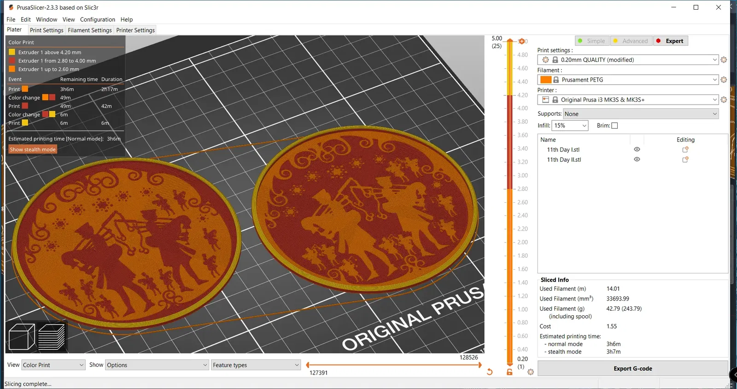Switch to Simple mode

(x=592, y=41)
